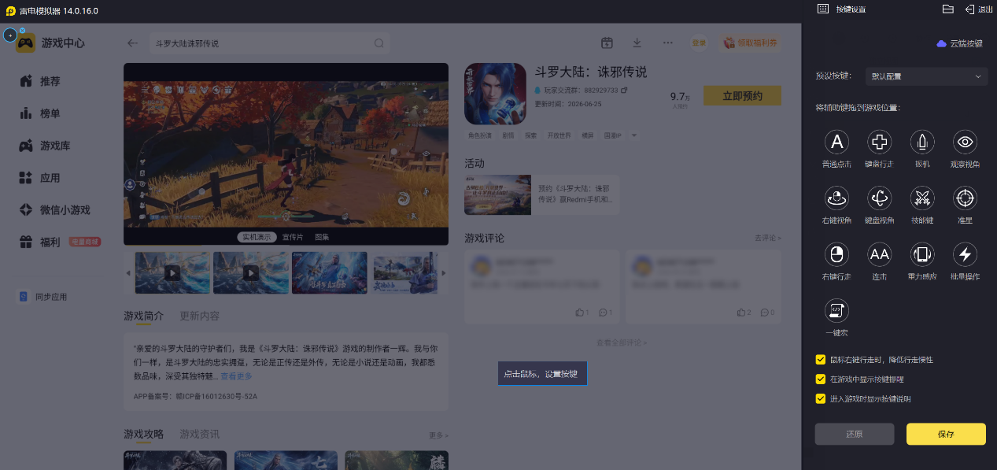Click the back arrow beside search box
The width and height of the screenshot is (997, 470).
132,43
